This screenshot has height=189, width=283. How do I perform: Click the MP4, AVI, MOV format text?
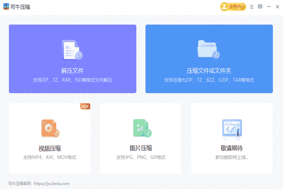(x=50, y=157)
